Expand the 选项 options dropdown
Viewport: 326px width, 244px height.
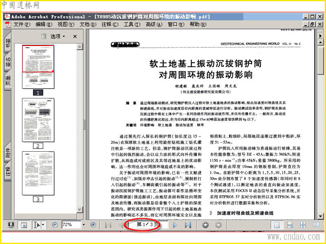coord(58,36)
